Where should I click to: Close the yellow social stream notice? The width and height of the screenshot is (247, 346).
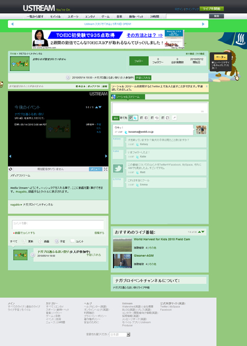coord(207,86)
